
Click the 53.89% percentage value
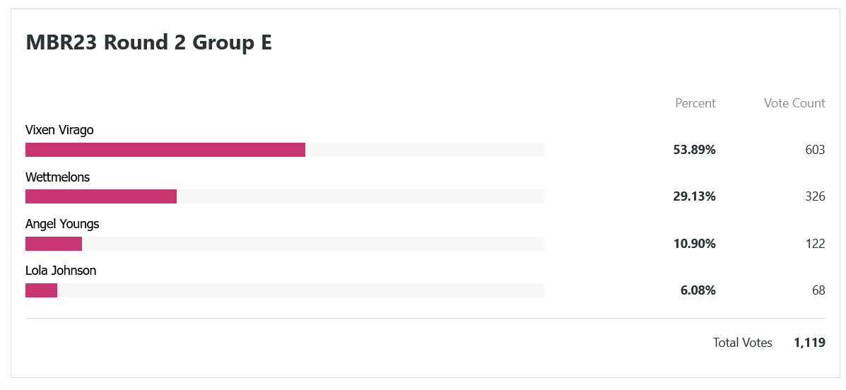point(694,150)
